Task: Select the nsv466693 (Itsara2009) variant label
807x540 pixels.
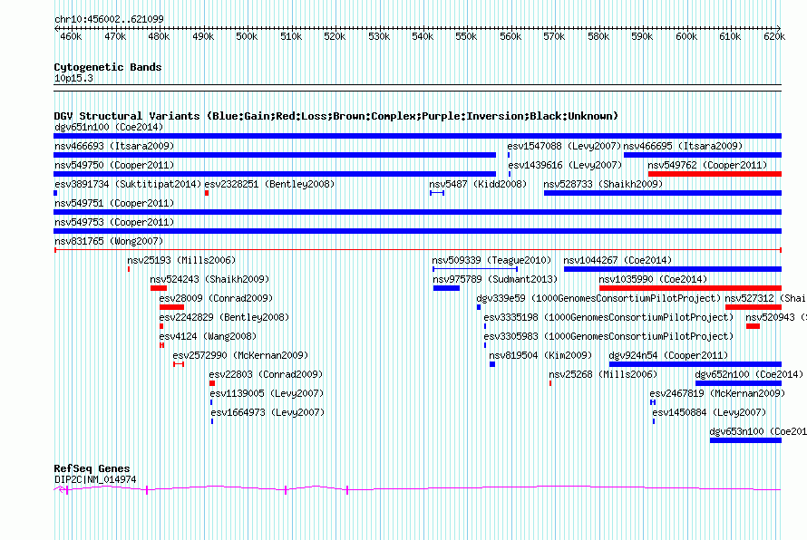Action: click(x=114, y=146)
